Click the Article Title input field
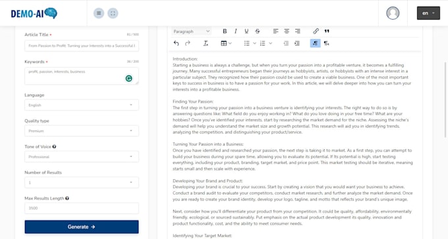448x239 pixels. click(82, 45)
